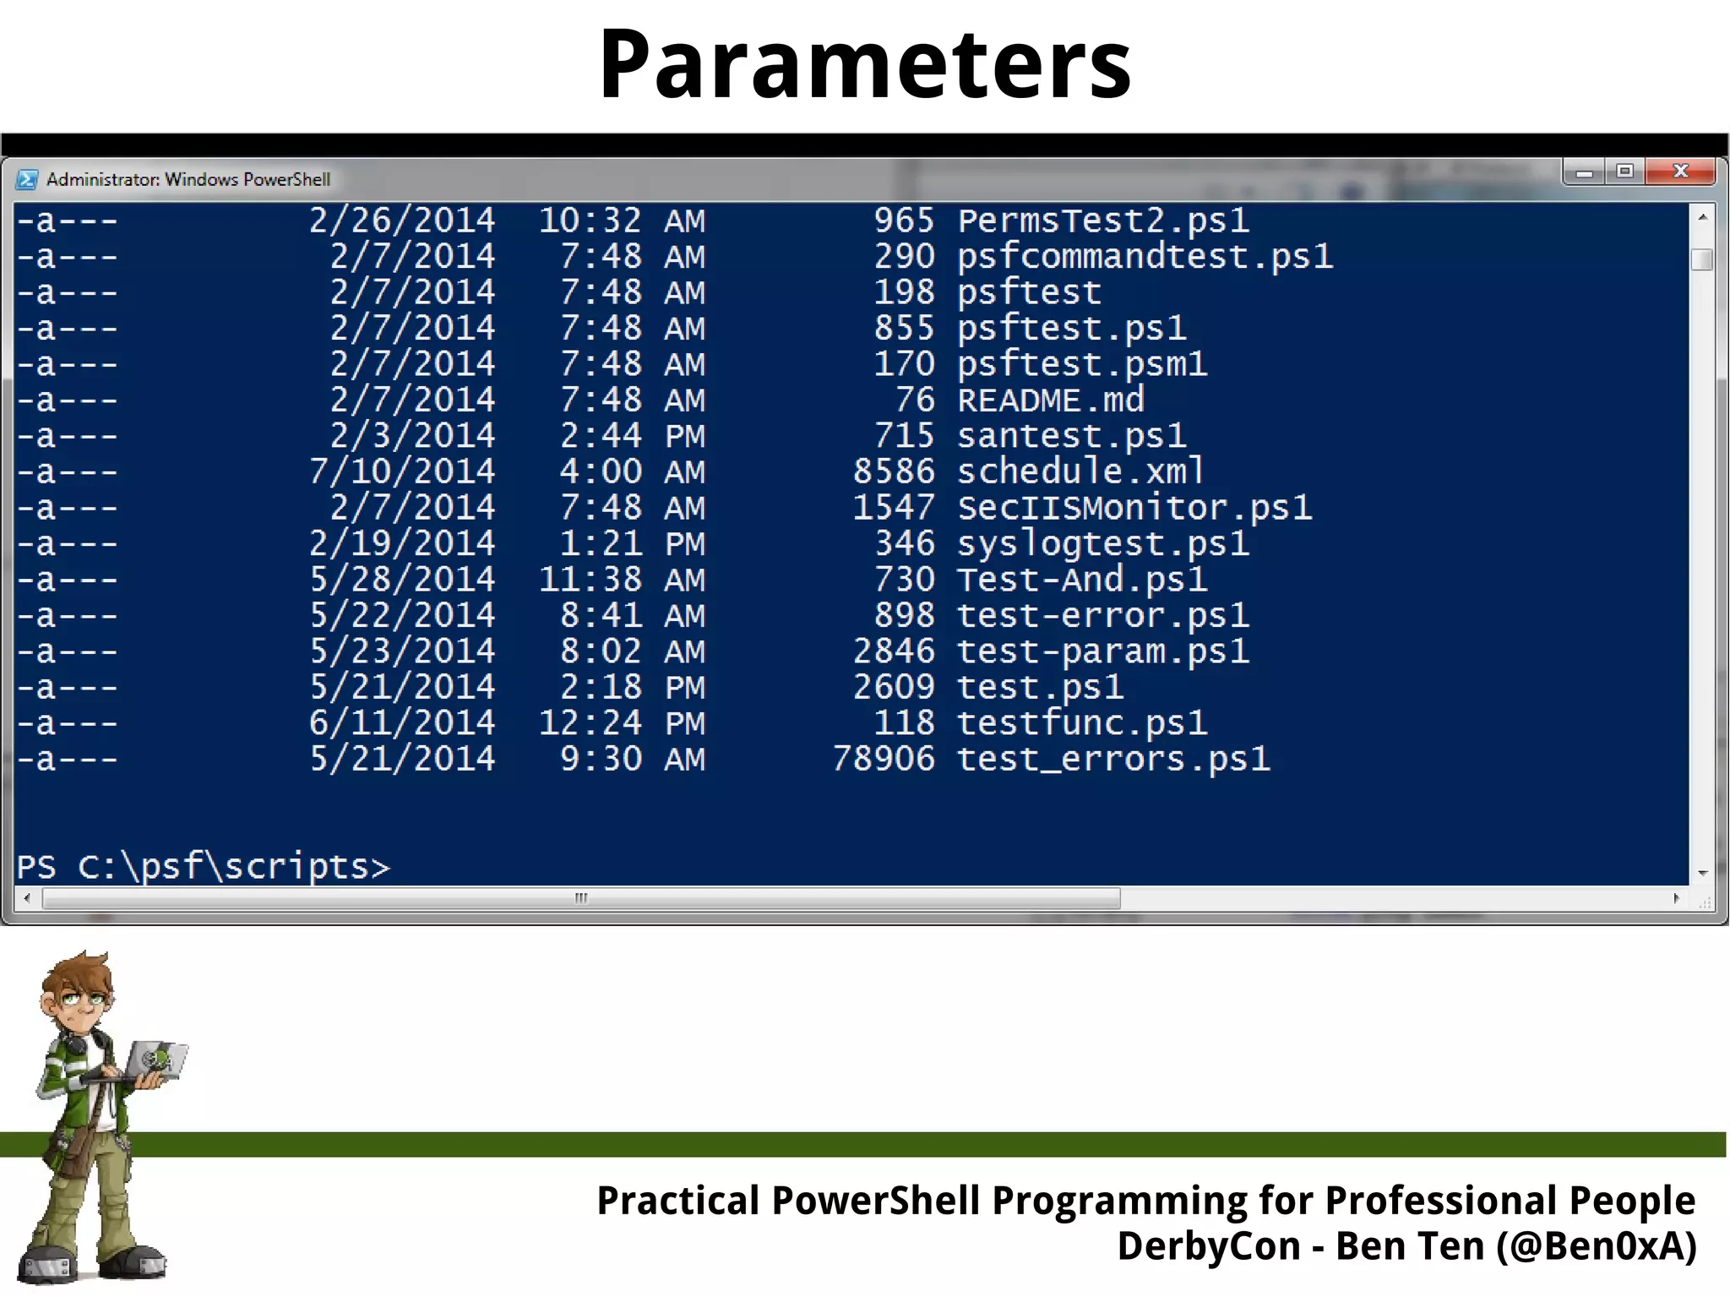Select the testfunc.ps1 file name
The height and width of the screenshot is (1297, 1730).
1082,723
